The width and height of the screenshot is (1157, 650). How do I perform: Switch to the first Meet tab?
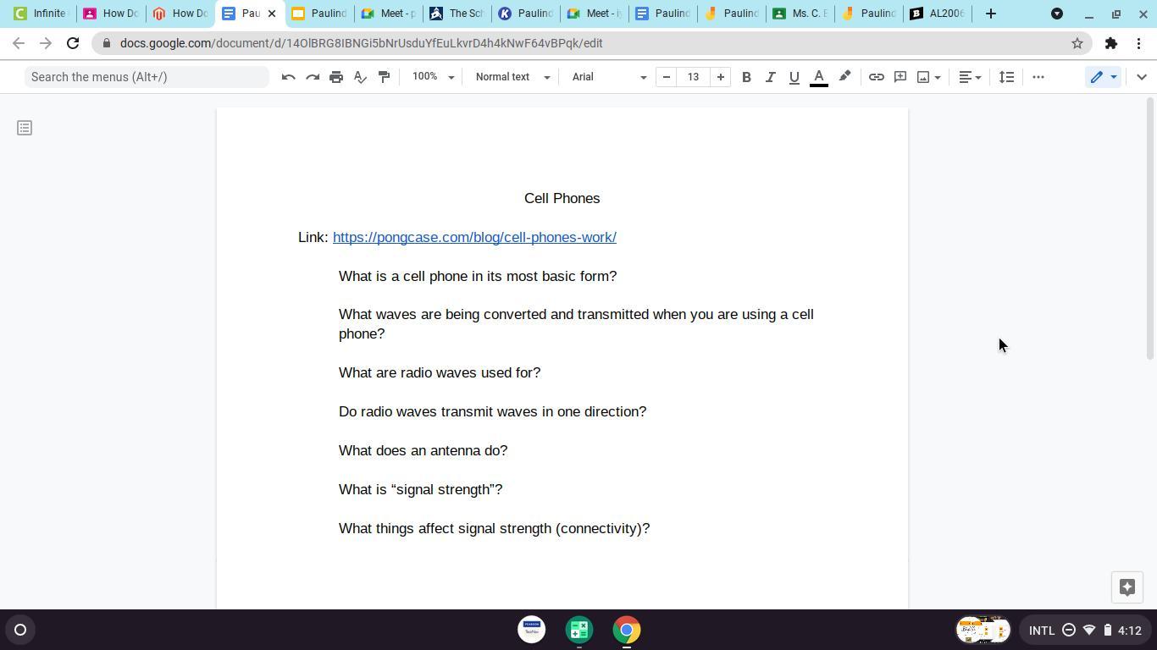tap(388, 14)
